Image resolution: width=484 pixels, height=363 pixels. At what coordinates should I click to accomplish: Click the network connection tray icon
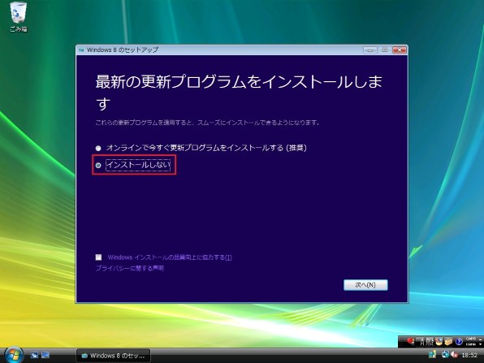tap(445, 355)
